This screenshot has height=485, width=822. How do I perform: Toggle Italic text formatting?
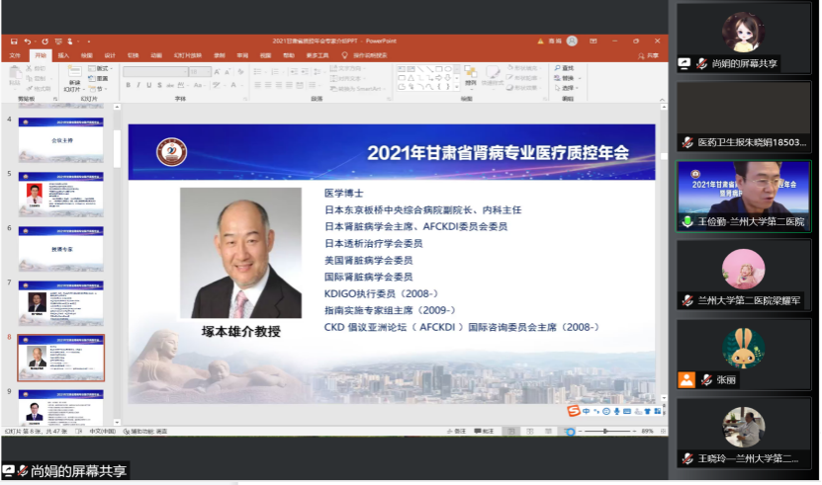click(x=137, y=85)
